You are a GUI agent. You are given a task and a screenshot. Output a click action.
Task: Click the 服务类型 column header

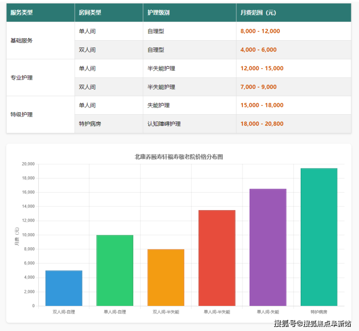(22, 13)
